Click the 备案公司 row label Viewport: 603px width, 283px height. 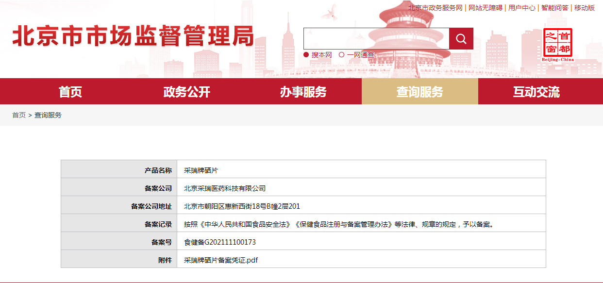[158, 188]
